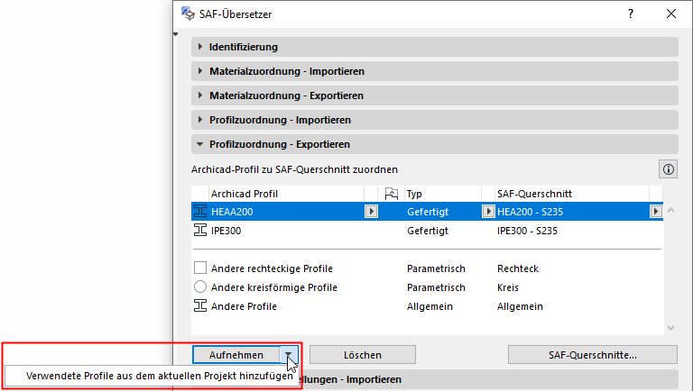Open the Archicad profile arrow for HEAA200

click(371, 212)
